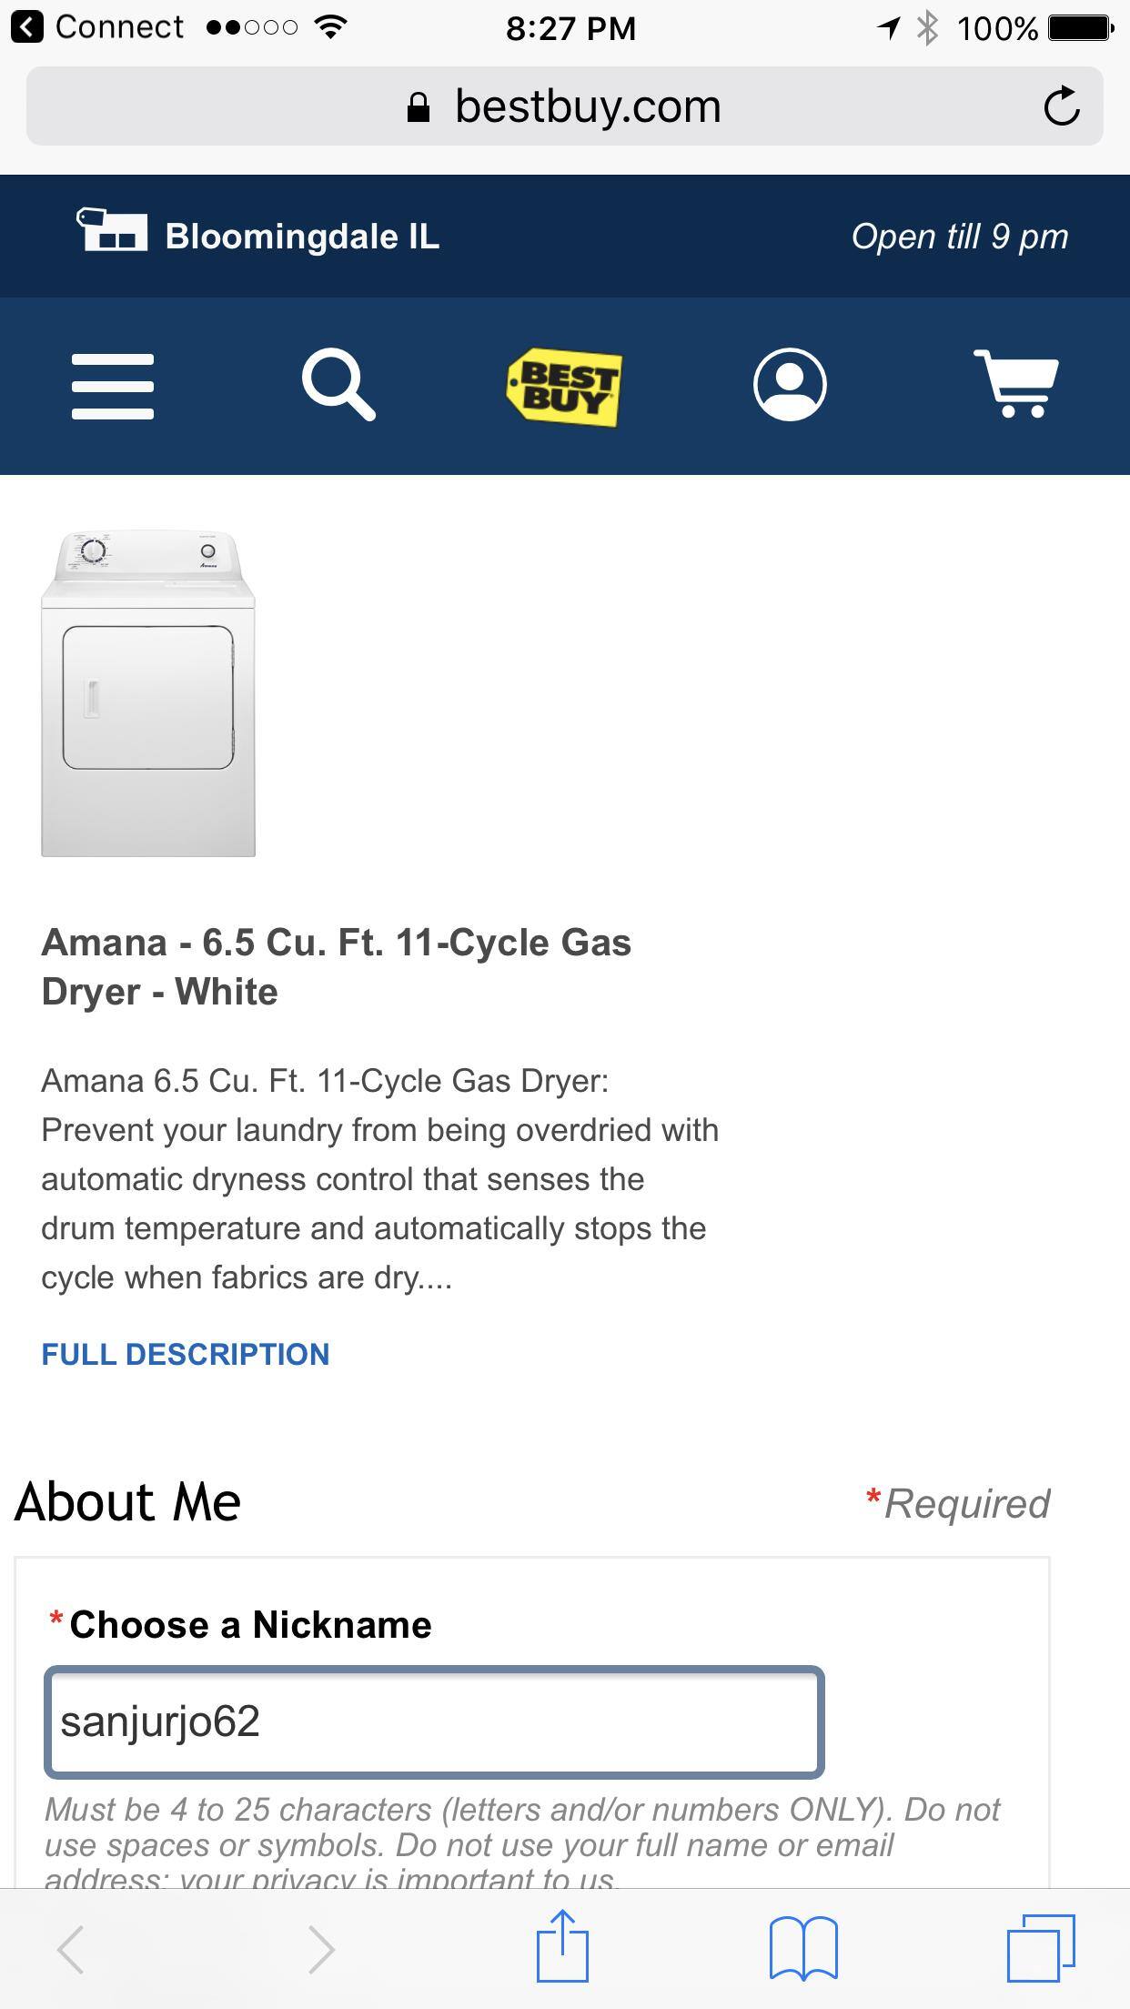Return to Connect via the status bar chevron

(x=25, y=25)
